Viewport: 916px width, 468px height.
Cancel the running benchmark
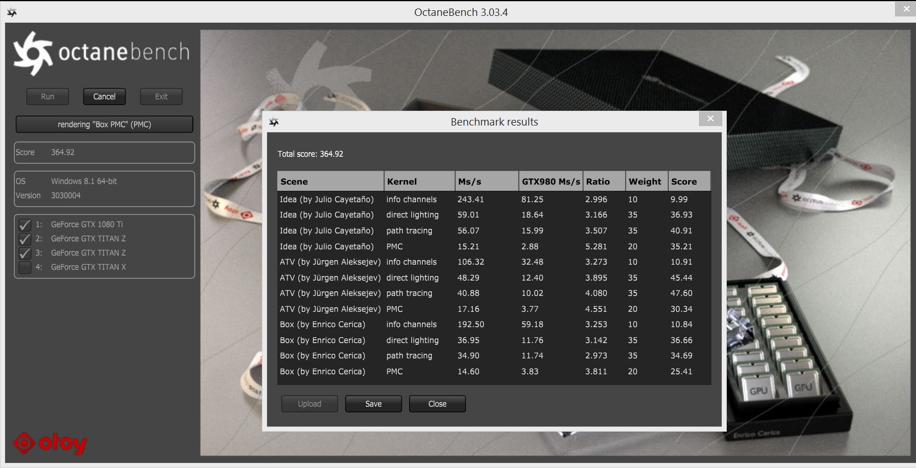coord(105,97)
